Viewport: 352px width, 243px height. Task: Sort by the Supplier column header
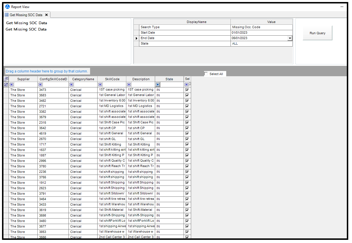(x=23, y=79)
